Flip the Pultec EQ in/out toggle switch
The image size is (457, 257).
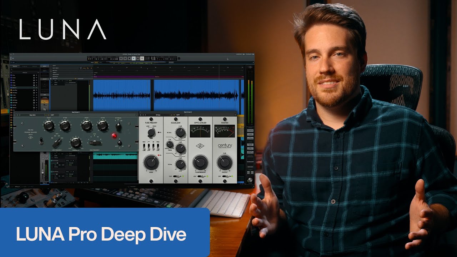pos(41,141)
